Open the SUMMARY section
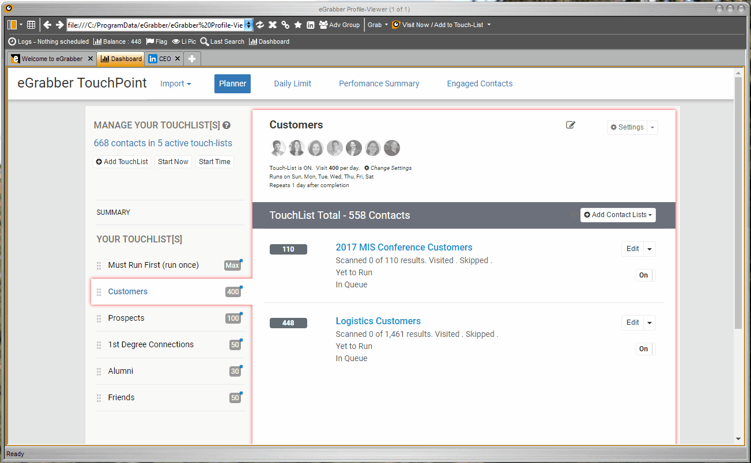 [x=114, y=212]
